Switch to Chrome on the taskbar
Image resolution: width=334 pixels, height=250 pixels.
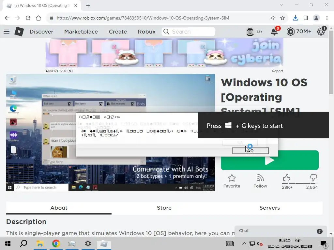[x=56, y=243]
